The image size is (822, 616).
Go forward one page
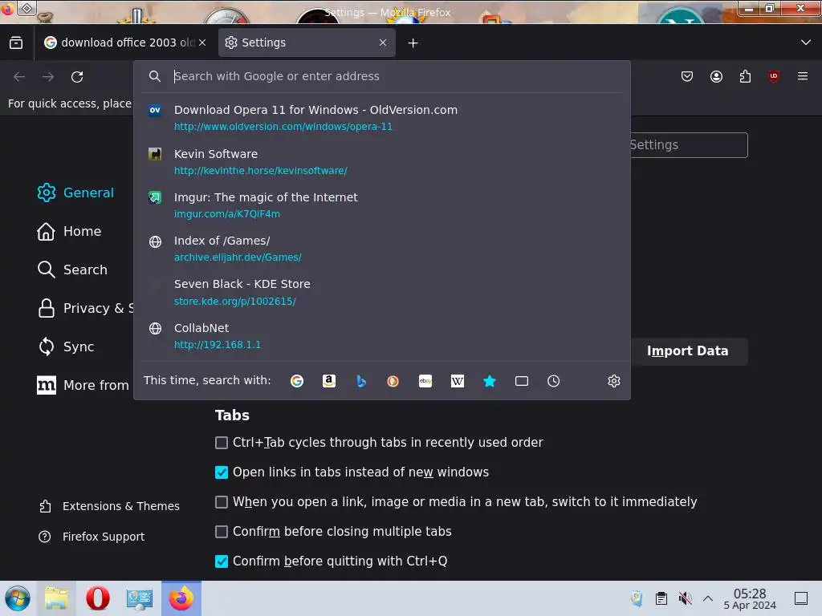pyautogui.click(x=48, y=77)
